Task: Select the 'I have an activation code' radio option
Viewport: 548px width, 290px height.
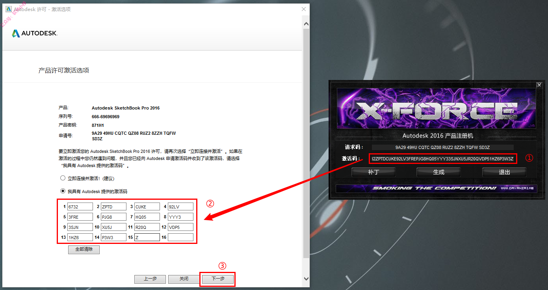Action: (63, 191)
